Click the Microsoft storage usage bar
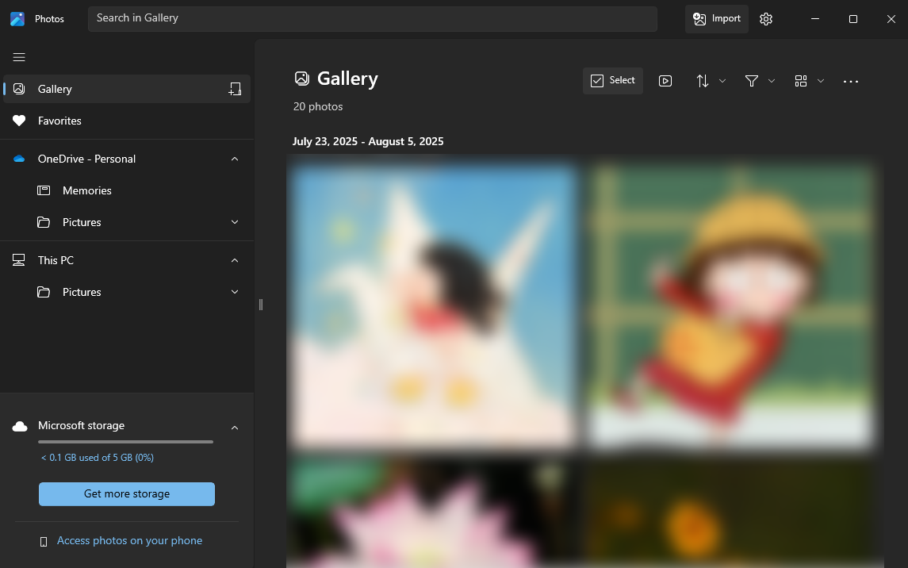 [x=125, y=442]
